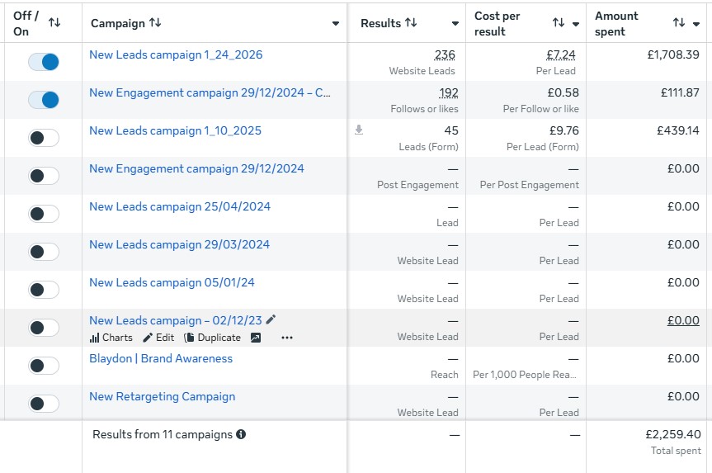Turn off the New Engagement campaign 29/12/2024 – C... toggle
This screenshot has width=712, height=473.
[44, 100]
